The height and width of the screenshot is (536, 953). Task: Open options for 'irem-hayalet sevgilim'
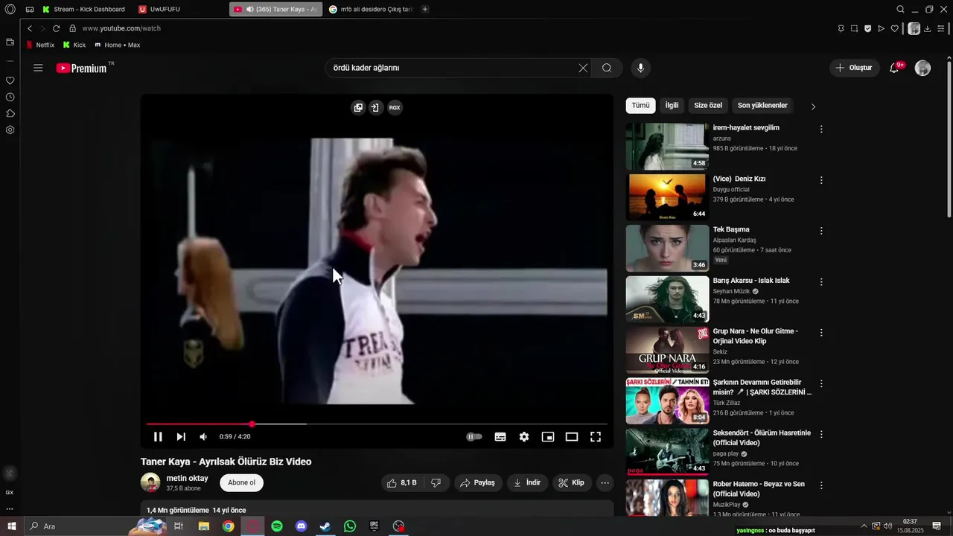[821, 129]
